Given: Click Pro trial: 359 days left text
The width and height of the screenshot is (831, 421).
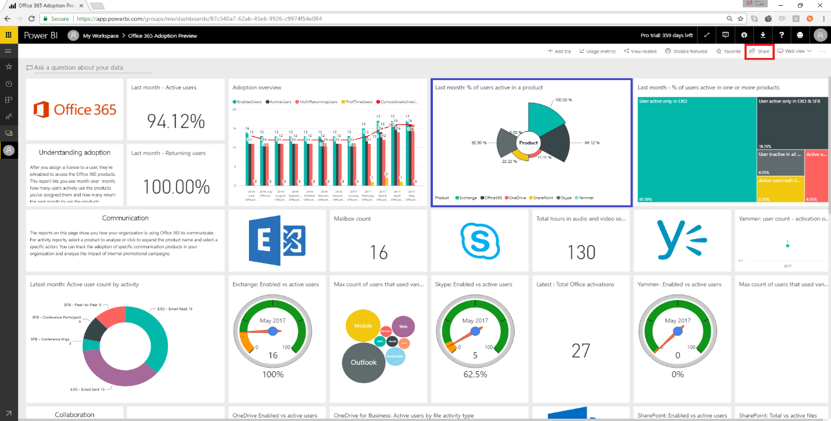Looking at the screenshot, I should (666, 35).
